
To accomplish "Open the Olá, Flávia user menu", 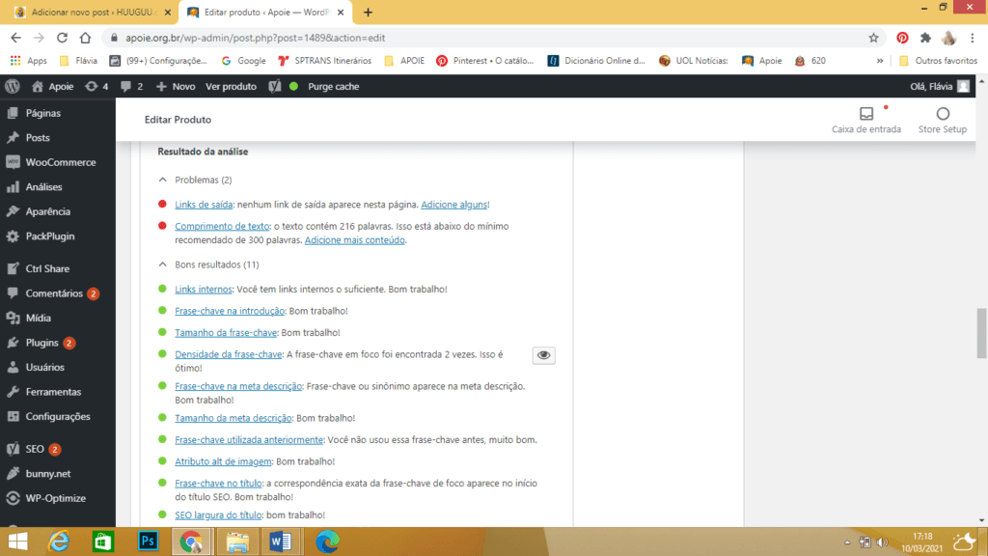I will coord(940,86).
